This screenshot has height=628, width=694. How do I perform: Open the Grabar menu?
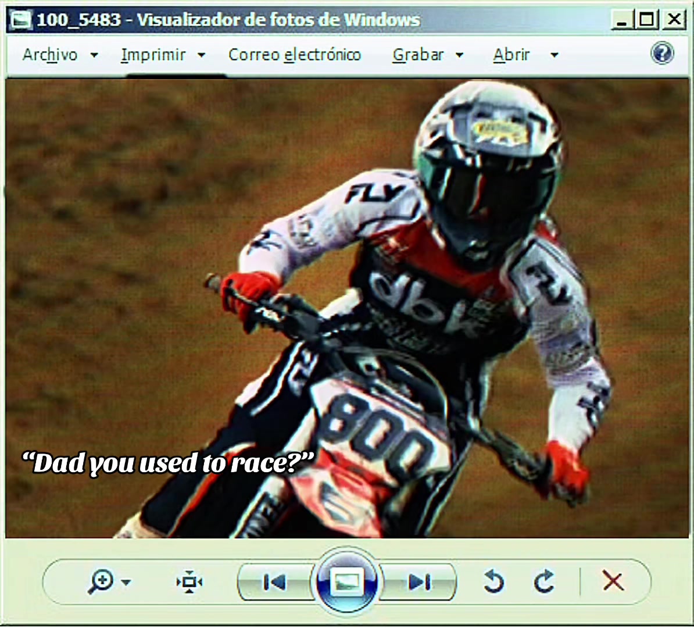click(x=418, y=55)
